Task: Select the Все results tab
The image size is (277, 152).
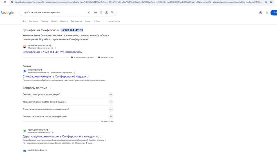Action: (24, 21)
